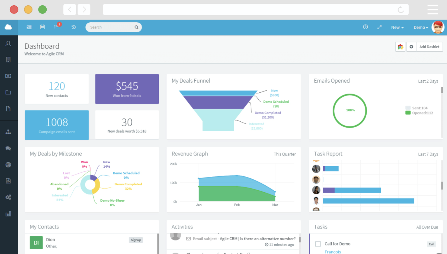Click Add Dashlet
The height and width of the screenshot is (254, 447).
(x=429, y=47)
